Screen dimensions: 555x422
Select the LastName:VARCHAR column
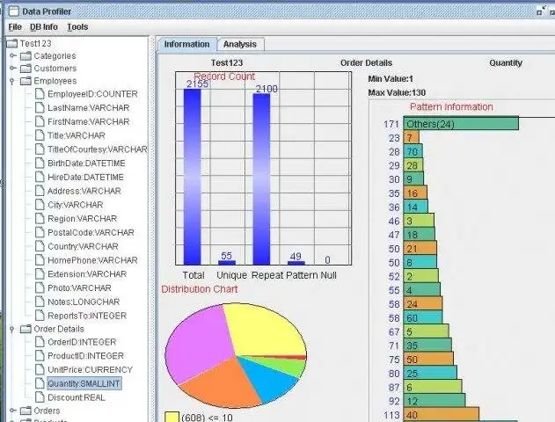click(x=89, y=107)
